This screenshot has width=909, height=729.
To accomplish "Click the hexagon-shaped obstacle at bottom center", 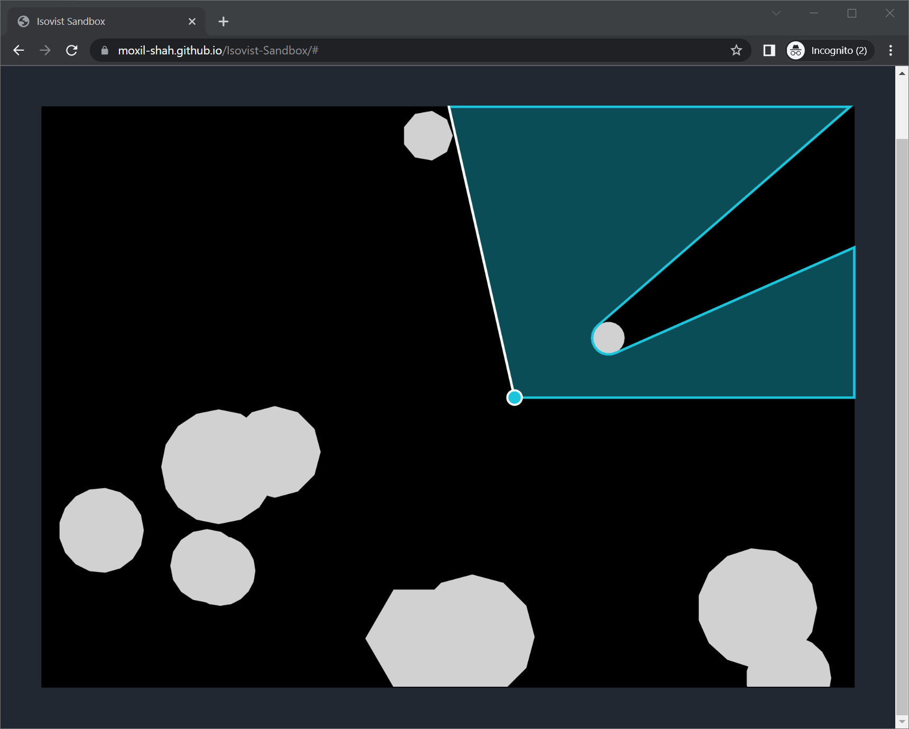I will 450,631.
